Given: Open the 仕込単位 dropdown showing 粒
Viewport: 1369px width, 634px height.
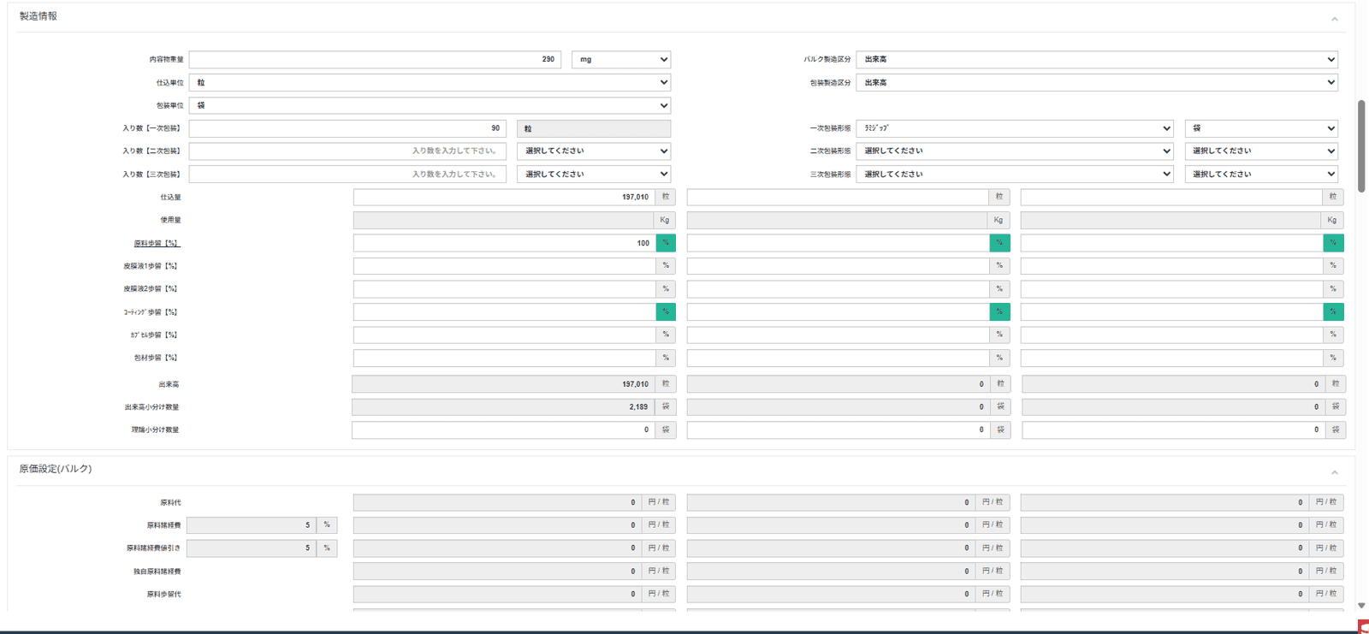Looking at the screenshot, I should 430,83.
